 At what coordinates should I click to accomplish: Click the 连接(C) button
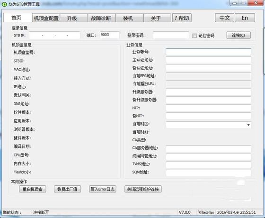pos(238,35)
